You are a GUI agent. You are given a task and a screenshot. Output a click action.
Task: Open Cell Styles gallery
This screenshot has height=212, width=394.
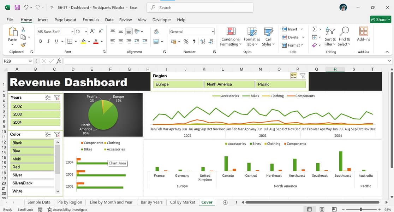click(268, 37)
